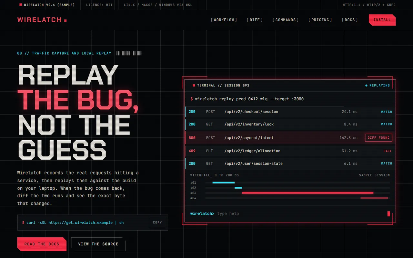Viewport: 413px width, 258px height.
Task: Open the Docs nav link
Action: (350, 20)
